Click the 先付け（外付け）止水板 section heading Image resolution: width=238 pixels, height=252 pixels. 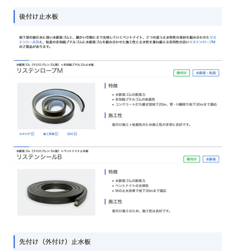pyautogui.click(x=55, y=242)
